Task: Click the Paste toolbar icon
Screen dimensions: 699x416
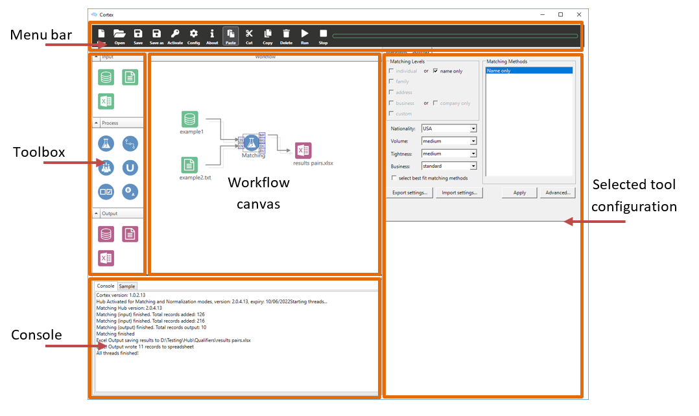Action: [230, 36]
